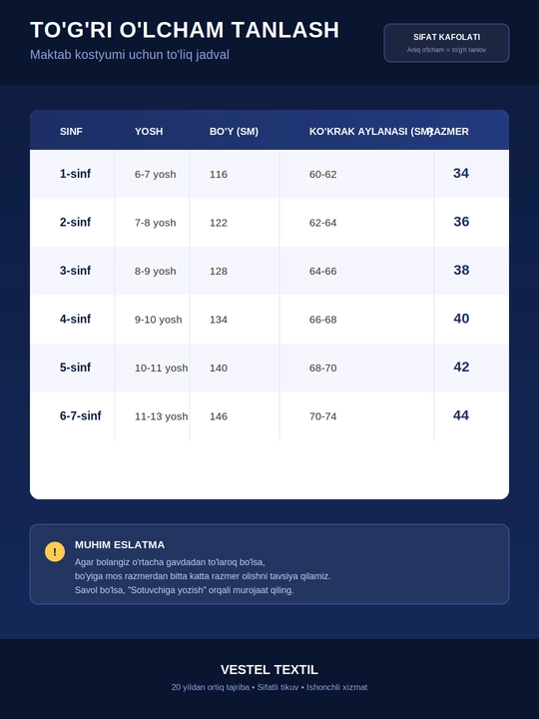Click the TO'G'RI O'LCHAM TANLASH title
539x719 pixels.
click(x=185, y=30)
